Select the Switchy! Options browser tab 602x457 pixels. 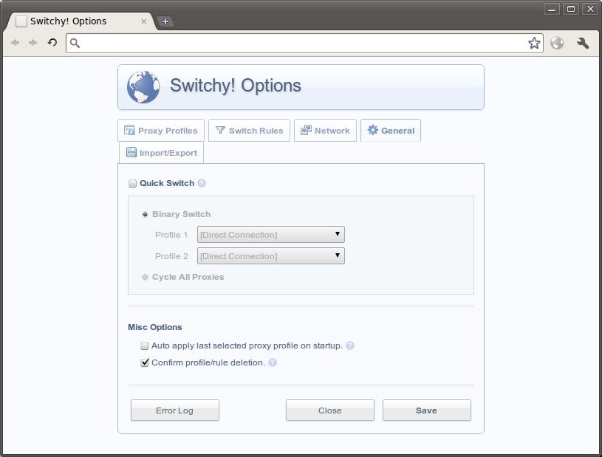pos(79,21)
